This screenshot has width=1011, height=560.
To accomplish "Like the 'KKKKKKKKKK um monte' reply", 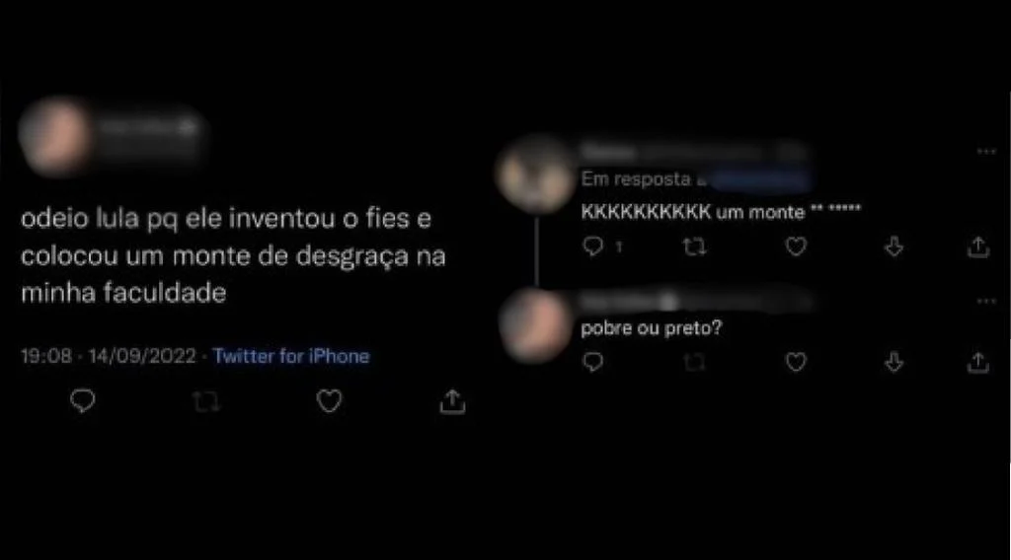I will point(796,246).
